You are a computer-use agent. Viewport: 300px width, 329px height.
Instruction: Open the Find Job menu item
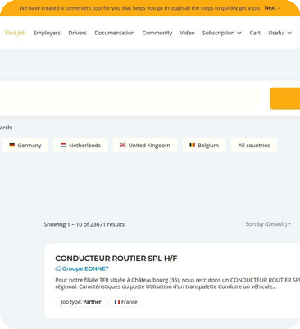[x=16, y=33]
